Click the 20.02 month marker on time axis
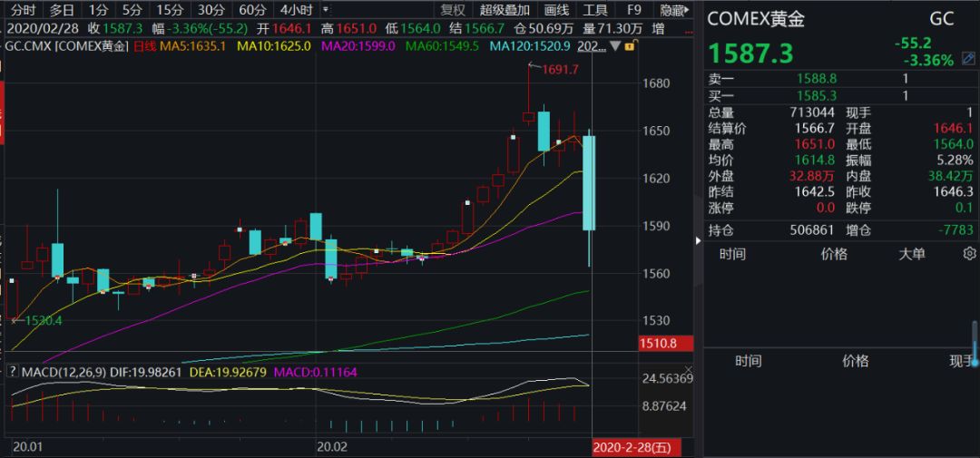 [332, 447]
